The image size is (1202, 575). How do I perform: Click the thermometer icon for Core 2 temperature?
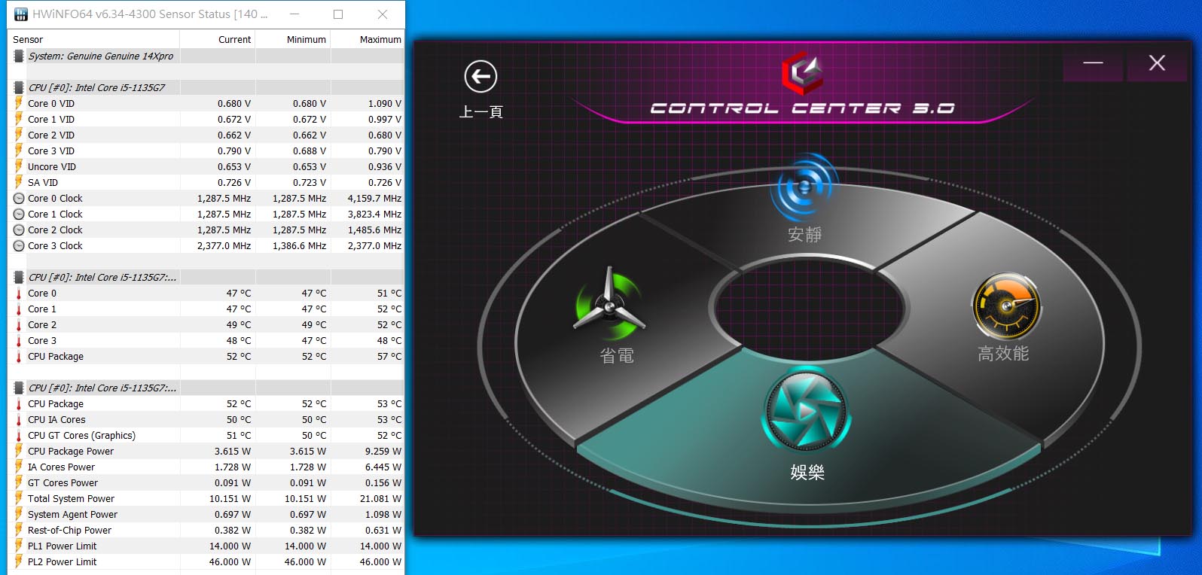click(19, 325)
